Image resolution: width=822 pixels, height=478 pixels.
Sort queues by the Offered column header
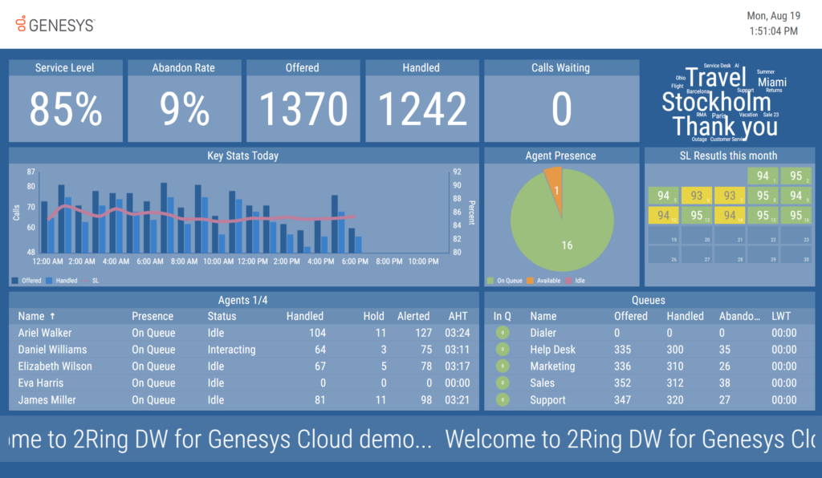click(x=630, y=316)
